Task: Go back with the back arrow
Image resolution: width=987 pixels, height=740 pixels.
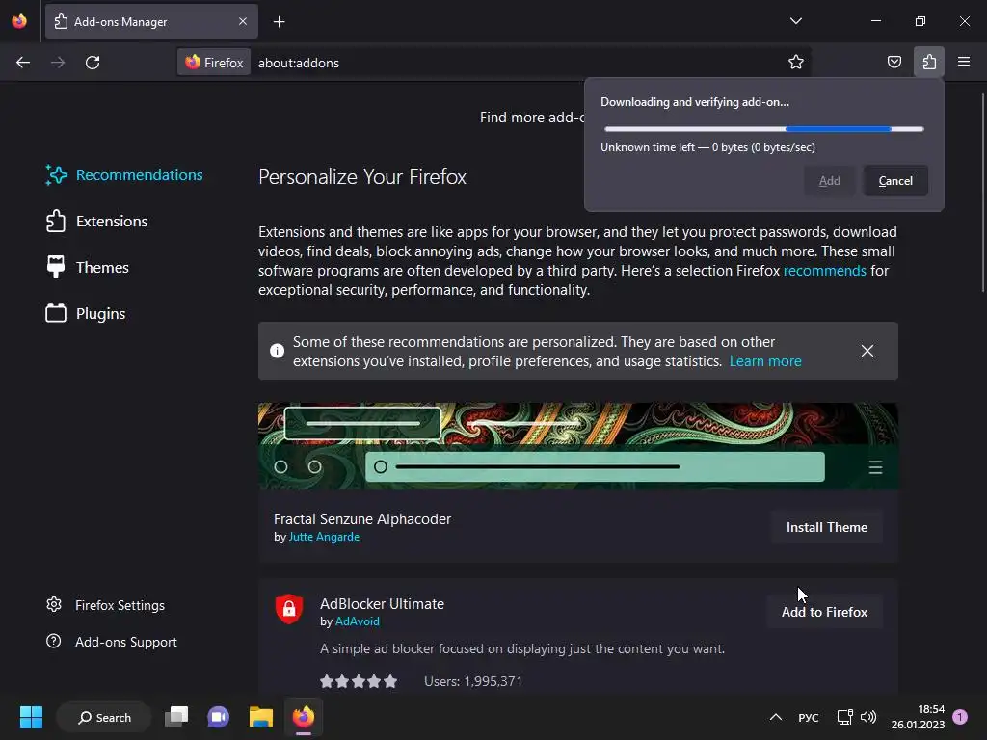Action: point(23,63)
